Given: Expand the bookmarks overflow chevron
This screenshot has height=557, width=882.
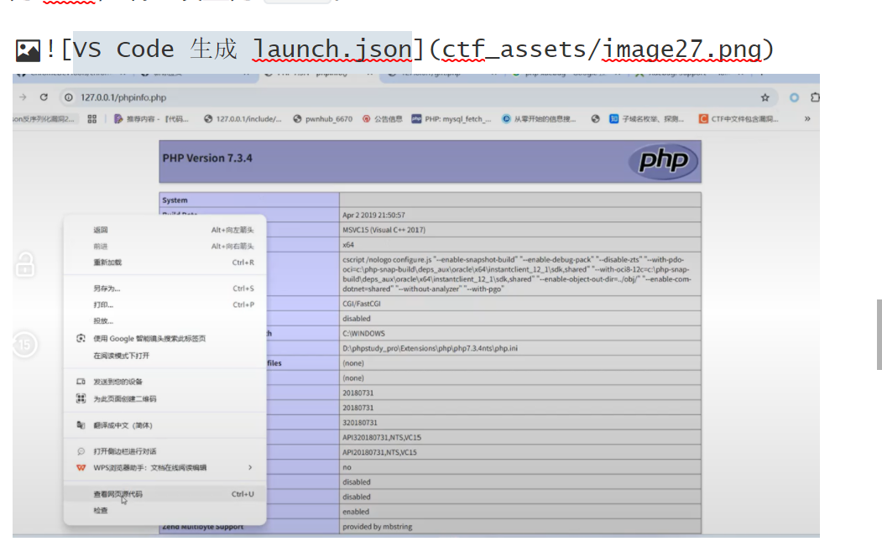Looking at the screenshot, I should point(807,118).
